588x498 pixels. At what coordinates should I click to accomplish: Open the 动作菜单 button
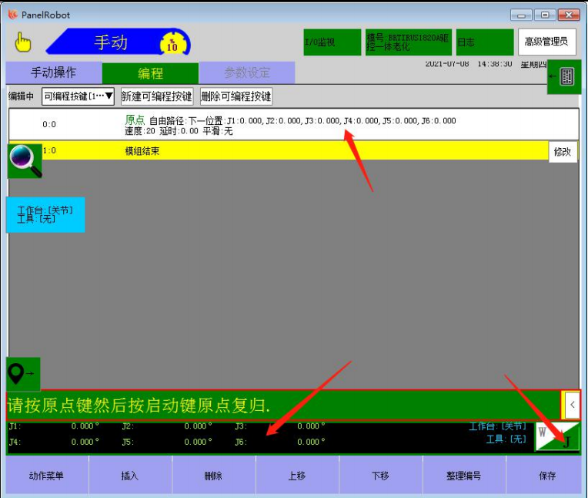point(47,475)
